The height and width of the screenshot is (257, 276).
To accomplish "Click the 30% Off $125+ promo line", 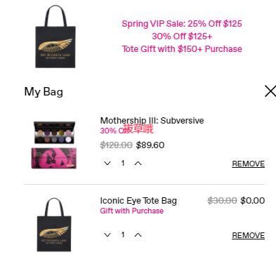I will pyautogui.click(x=182, y=37).
